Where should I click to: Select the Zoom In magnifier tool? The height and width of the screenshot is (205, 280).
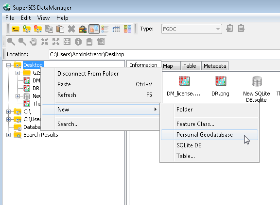tap(11, 42)
